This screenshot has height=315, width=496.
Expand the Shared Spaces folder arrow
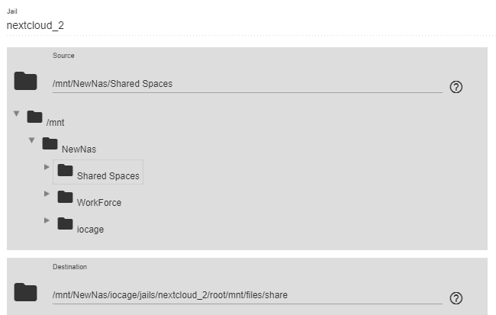47,167
